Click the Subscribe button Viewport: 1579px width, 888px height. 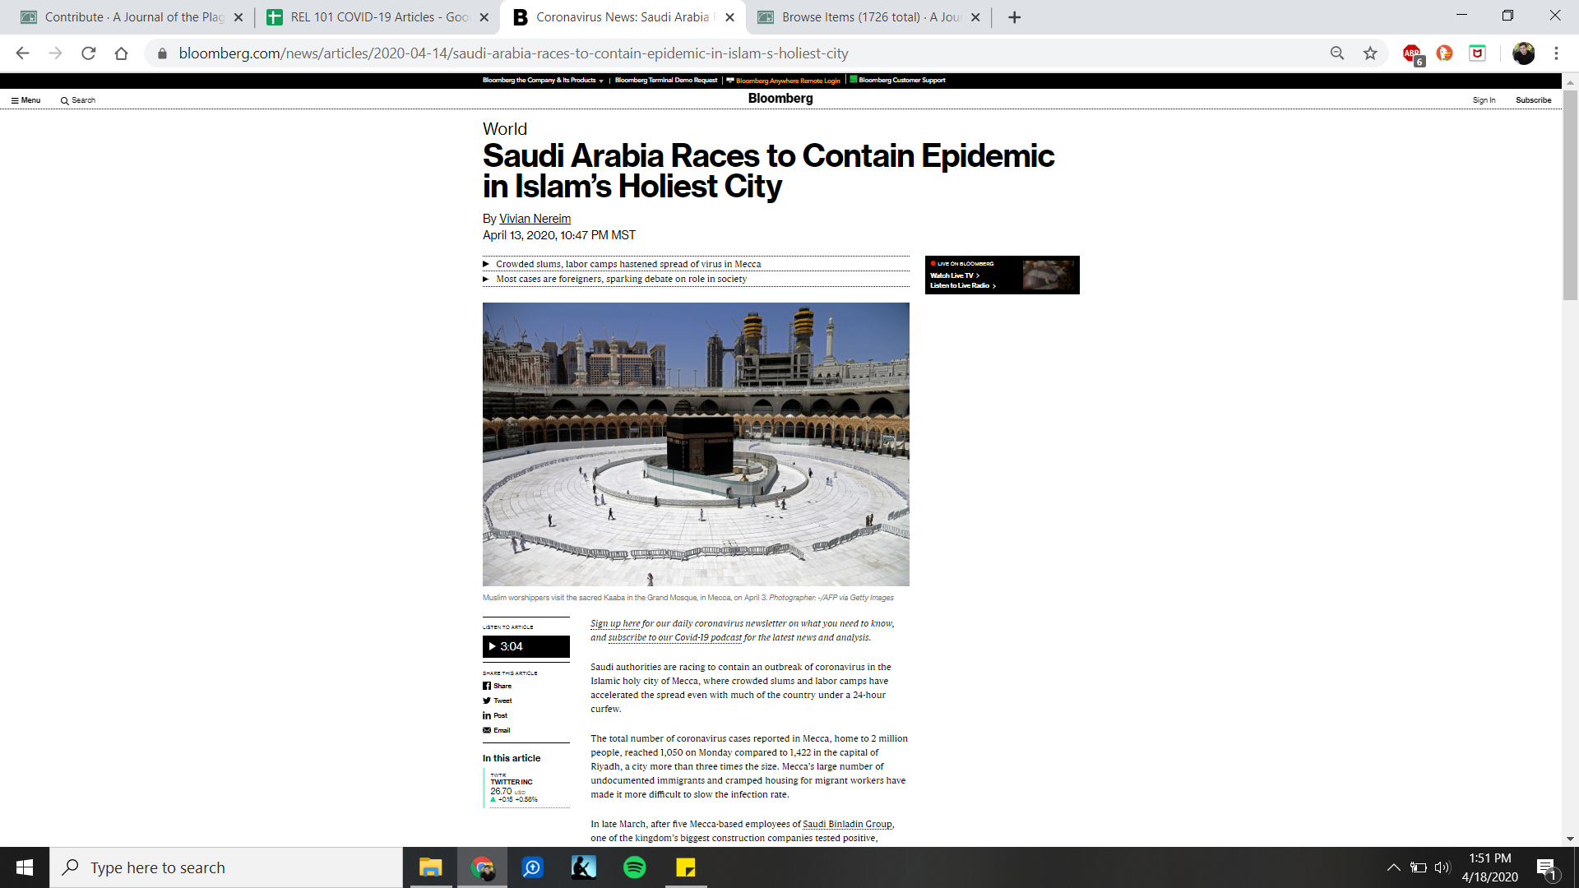(1533, 100)
